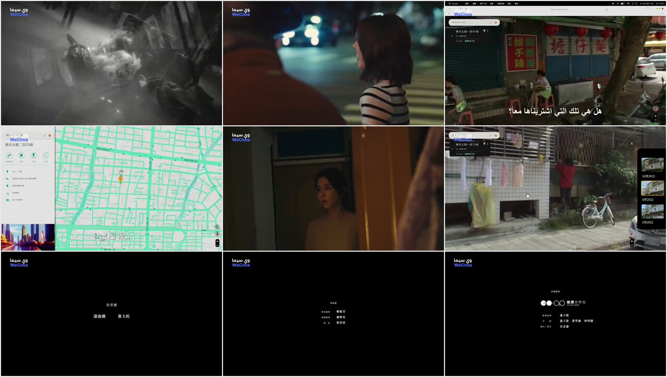The image size is (667, 377).
Task: Click the nearby pin icon in map sidebar
Action: click(x=33, y=155)
